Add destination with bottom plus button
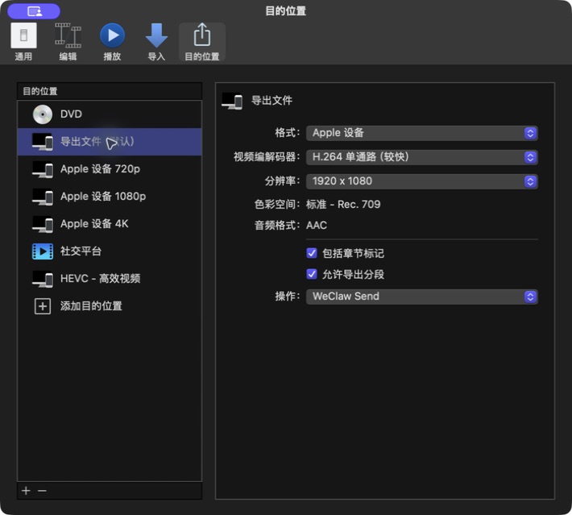 pos(26,491)
